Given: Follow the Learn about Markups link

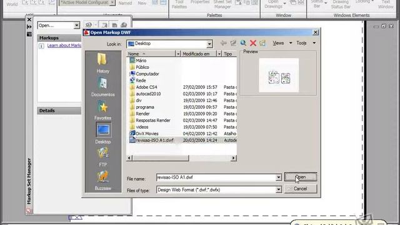Looking at the screenshot, I should click(64, 46).
